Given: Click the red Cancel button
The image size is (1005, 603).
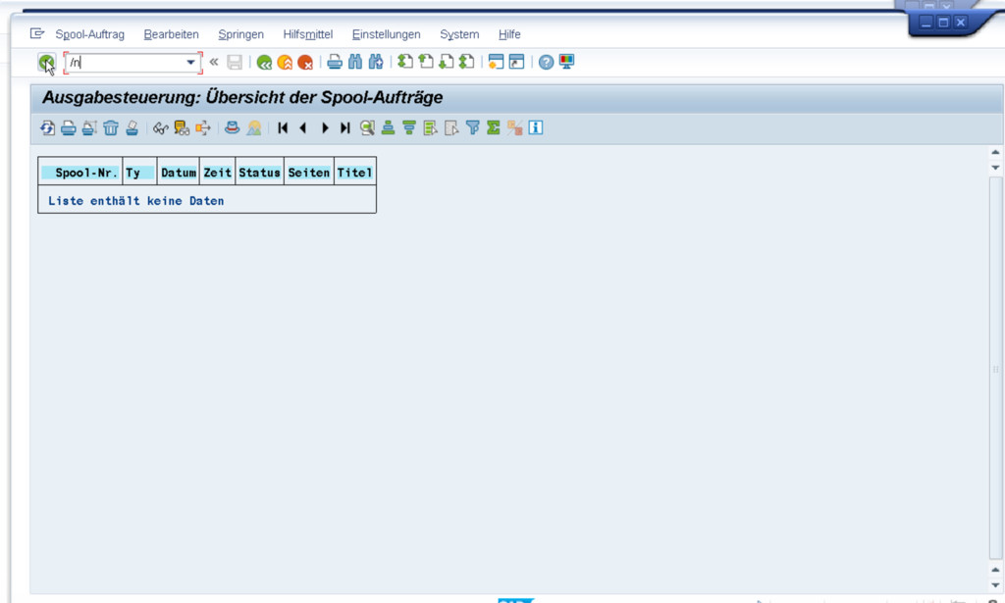Looking at the screenshot, I should (x=305, y=62).
